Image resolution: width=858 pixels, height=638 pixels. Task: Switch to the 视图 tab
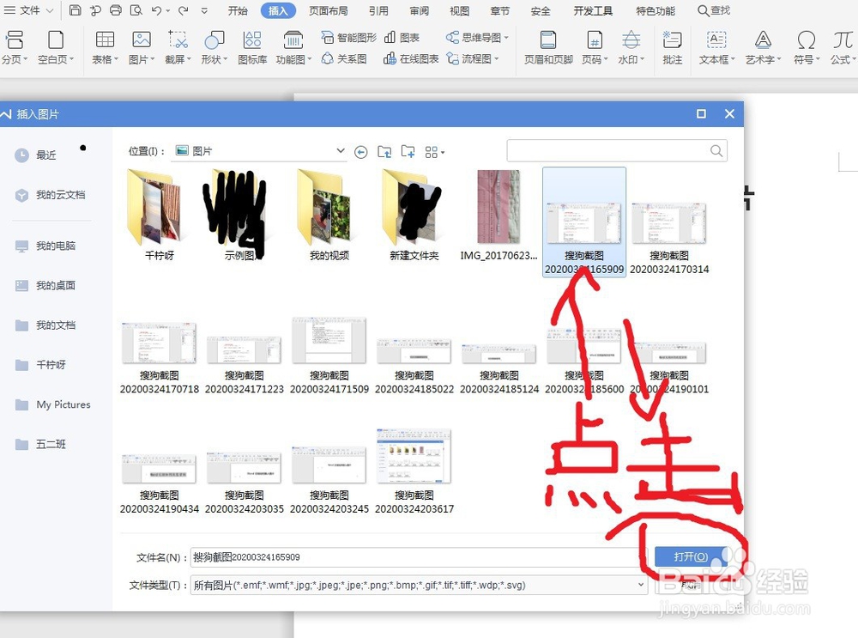(x=460, y=10)
